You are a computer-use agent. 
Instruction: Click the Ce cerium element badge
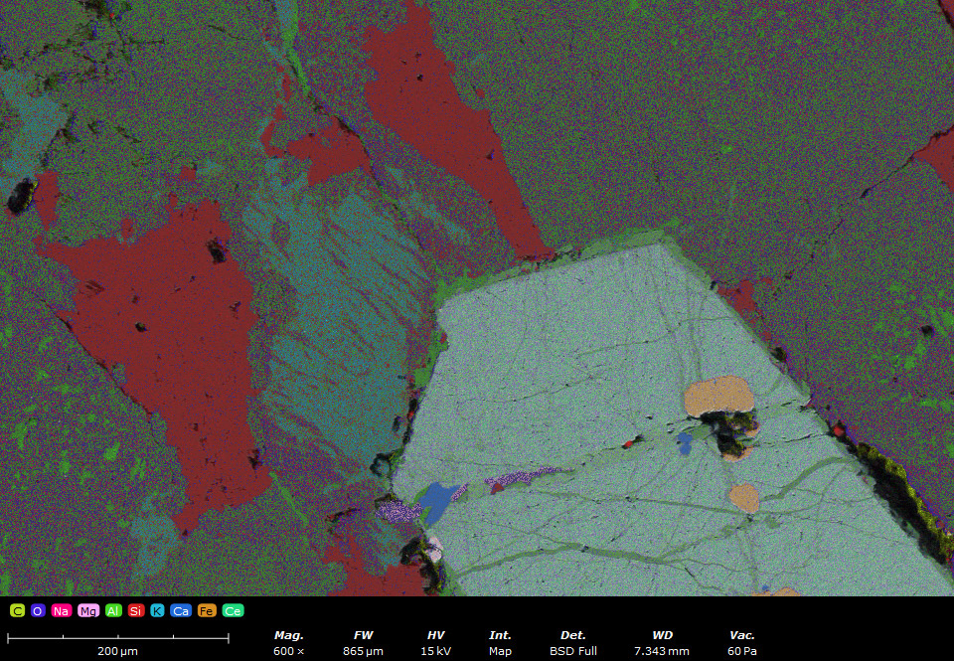(233, 610)
